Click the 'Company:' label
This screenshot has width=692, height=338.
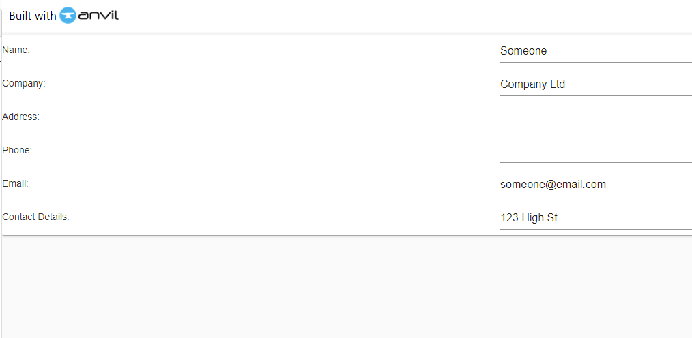[24, 83]
